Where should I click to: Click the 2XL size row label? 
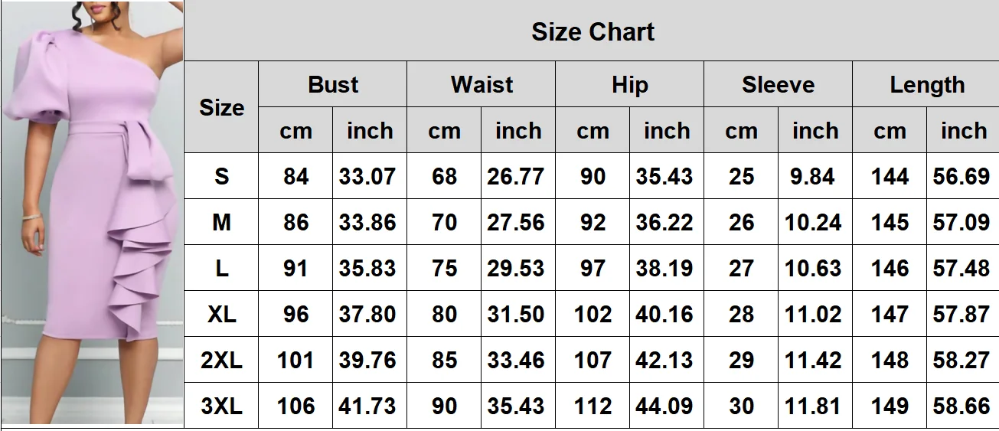coord(221,360)
